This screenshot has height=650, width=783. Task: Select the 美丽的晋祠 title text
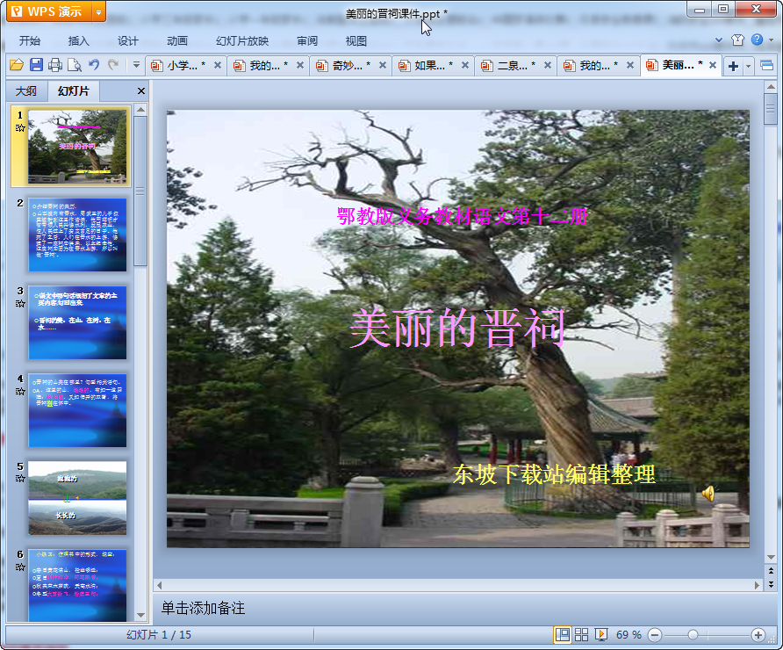[x=457, y=328]
